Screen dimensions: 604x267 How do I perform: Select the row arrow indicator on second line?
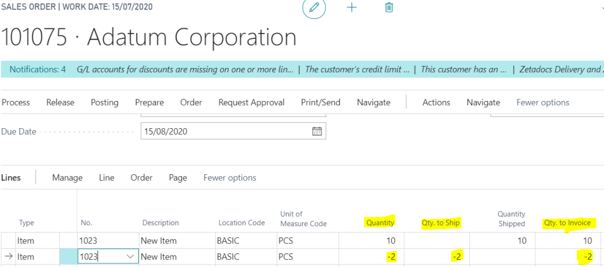point(8,257)
